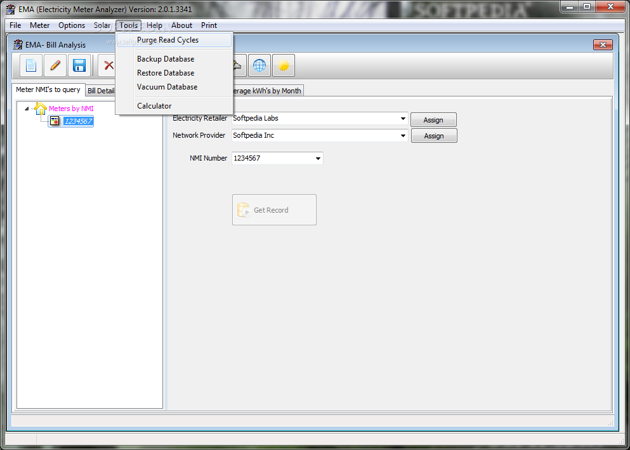Close the EMA- Bill Analysis inner window
630x450 pixels.
[x=603, y=44]
